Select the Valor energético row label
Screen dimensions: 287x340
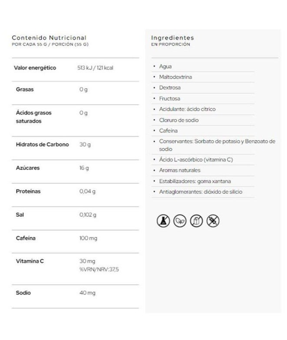[35, 68]
